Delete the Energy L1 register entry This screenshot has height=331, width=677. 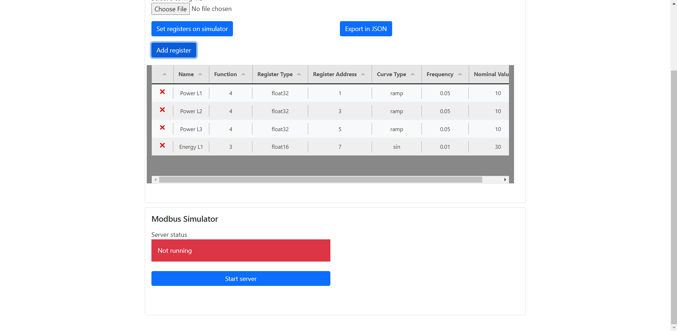point(162,145)
